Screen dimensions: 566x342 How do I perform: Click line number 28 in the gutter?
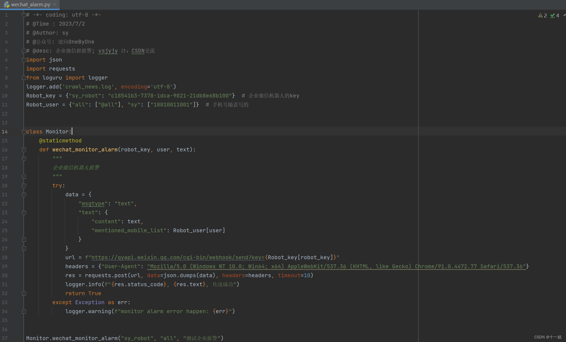(x=5, y=258)
